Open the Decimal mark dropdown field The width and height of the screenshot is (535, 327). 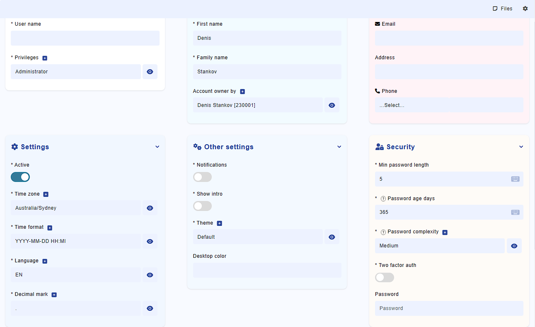point(76,308)
